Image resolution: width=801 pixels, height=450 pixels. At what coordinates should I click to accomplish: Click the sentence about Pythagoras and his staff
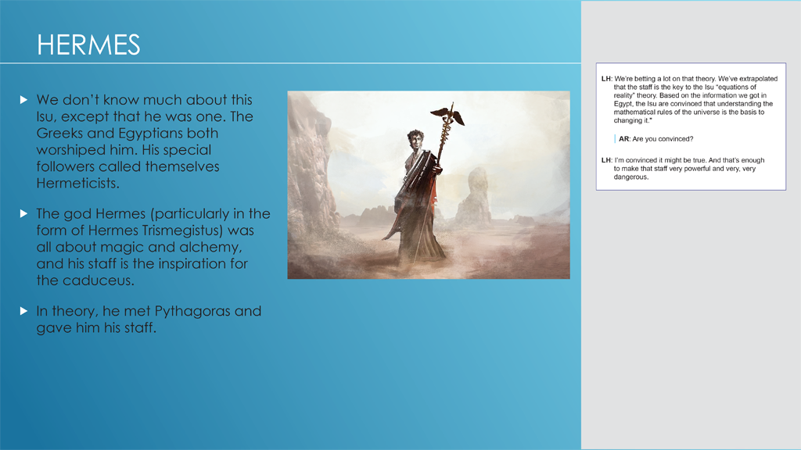(149, 320)
